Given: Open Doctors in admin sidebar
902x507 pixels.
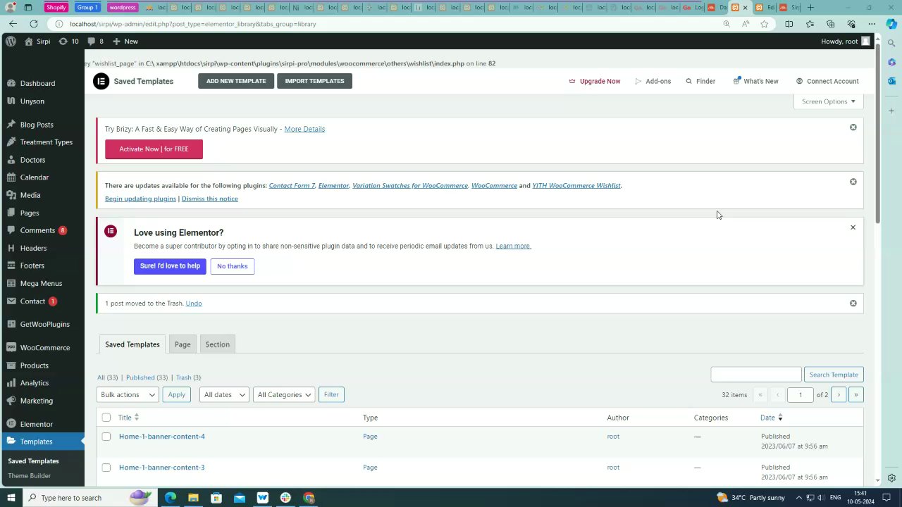Looking at the screenshot, I should pyautogui.click(x=32, y=160).
